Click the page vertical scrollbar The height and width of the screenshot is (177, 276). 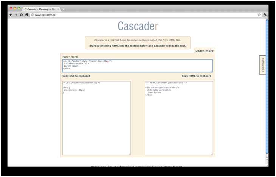[x=267, y=86]
